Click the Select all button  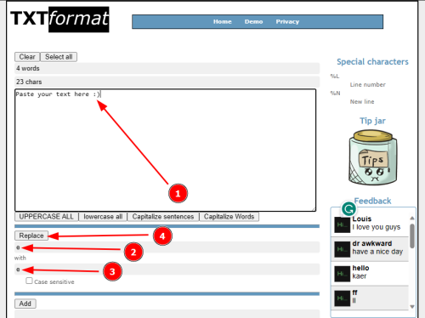(x=59, y=57)
